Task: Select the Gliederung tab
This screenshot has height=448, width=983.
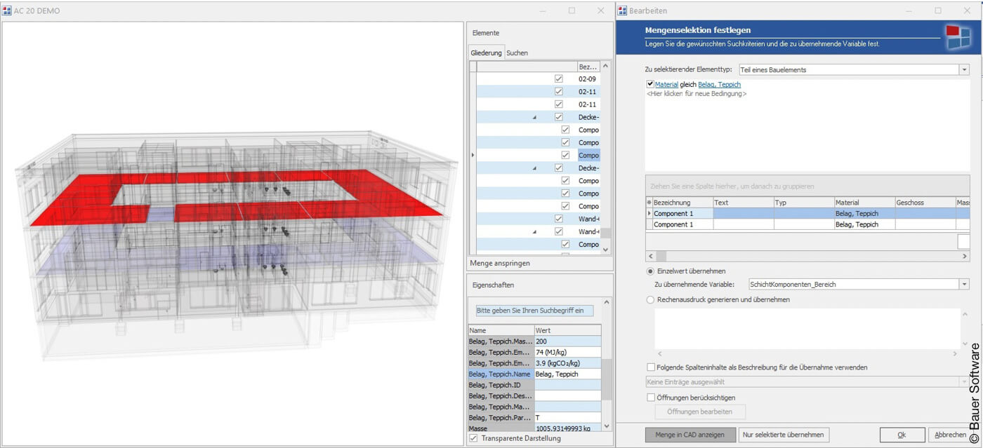Action: pos(486,53)
